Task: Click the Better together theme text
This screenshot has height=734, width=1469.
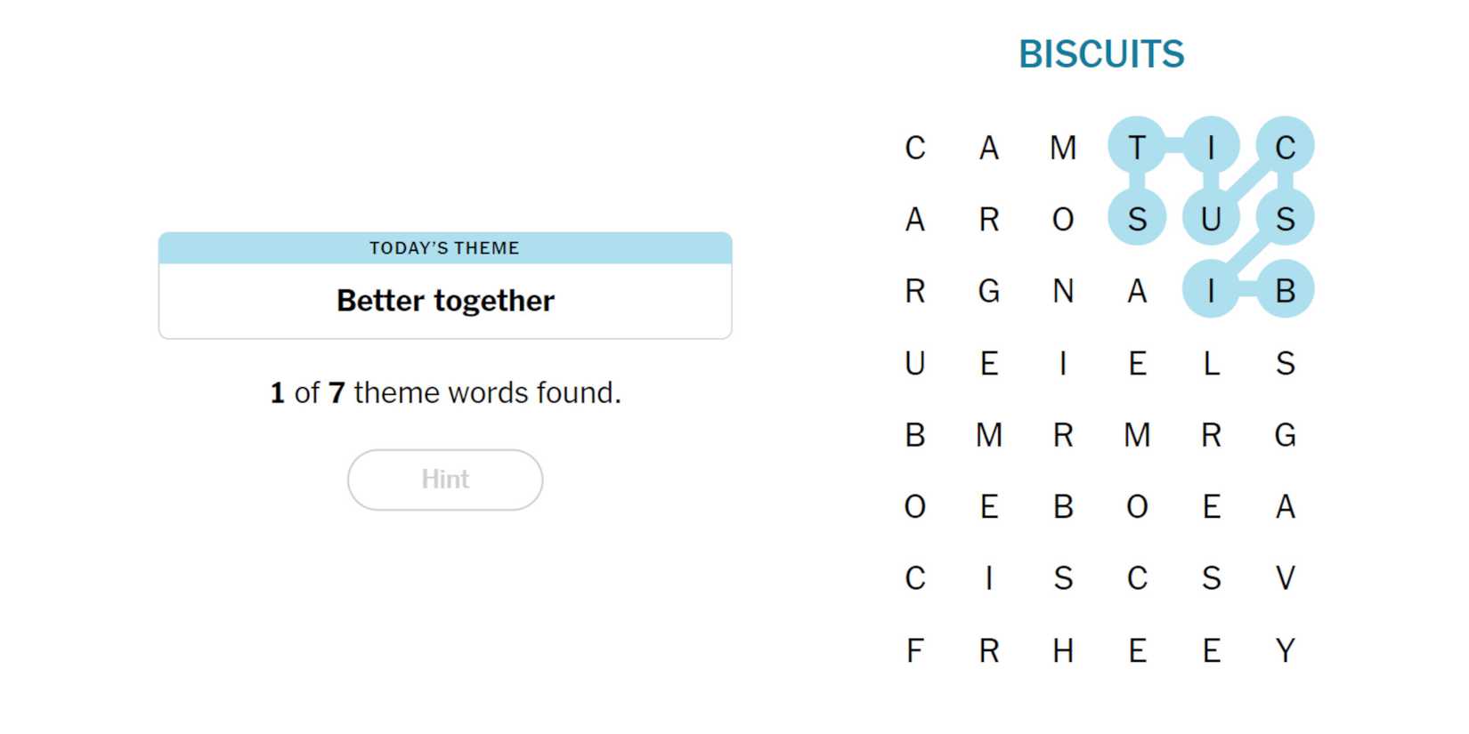Action: tap(444, 301)
